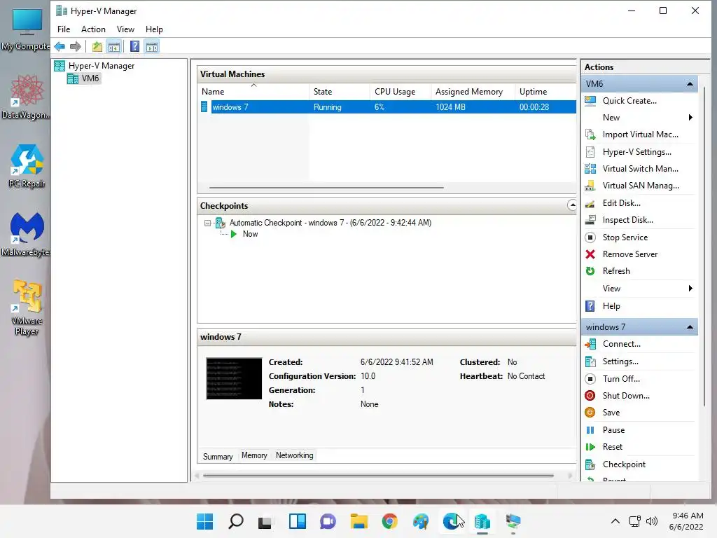The width and height of the screenshot is (717, 538).
Task: Toggle the Show/Hide Console Tree toolbar icon
Action: pyautogui.click(x=114, y=46)
